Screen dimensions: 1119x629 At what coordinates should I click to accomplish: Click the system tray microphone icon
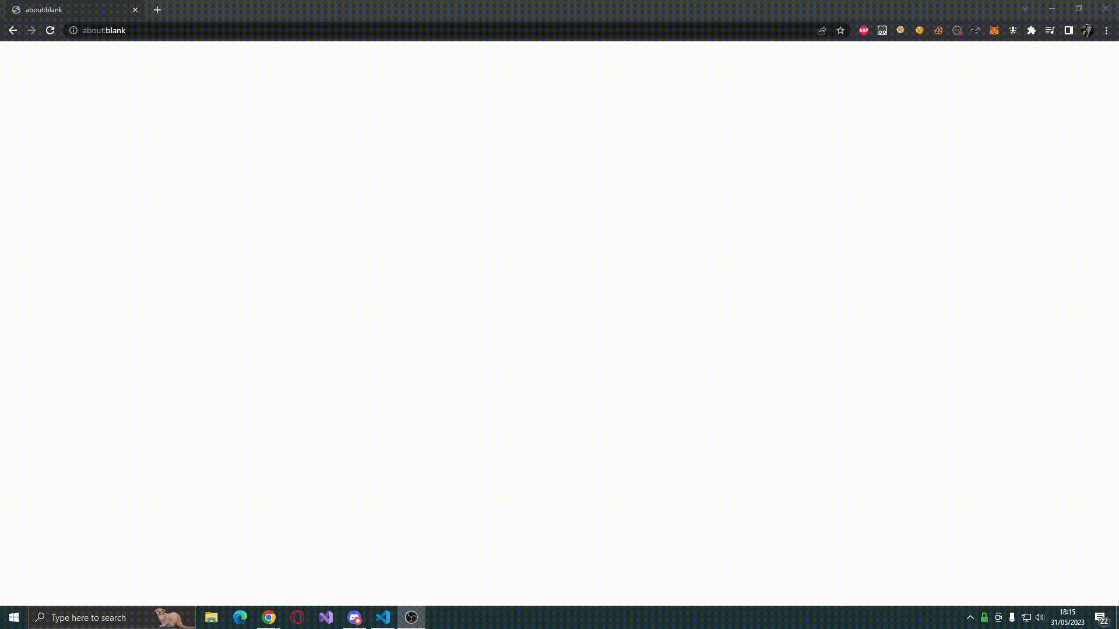(x=1012, y=617)
